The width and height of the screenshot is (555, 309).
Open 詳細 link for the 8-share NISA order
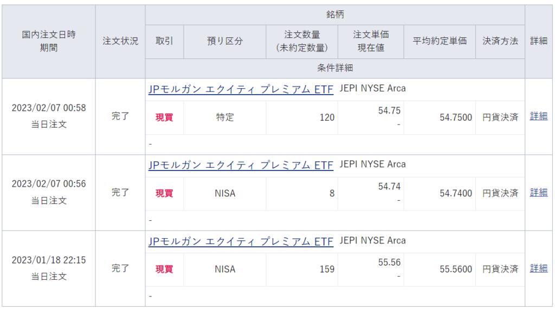point(538,193)
